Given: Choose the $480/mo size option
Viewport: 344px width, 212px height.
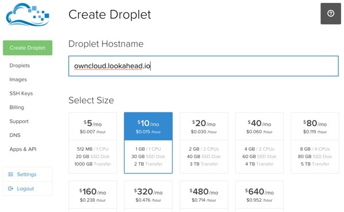Looking at the screenshot, I should click(204, 196).
